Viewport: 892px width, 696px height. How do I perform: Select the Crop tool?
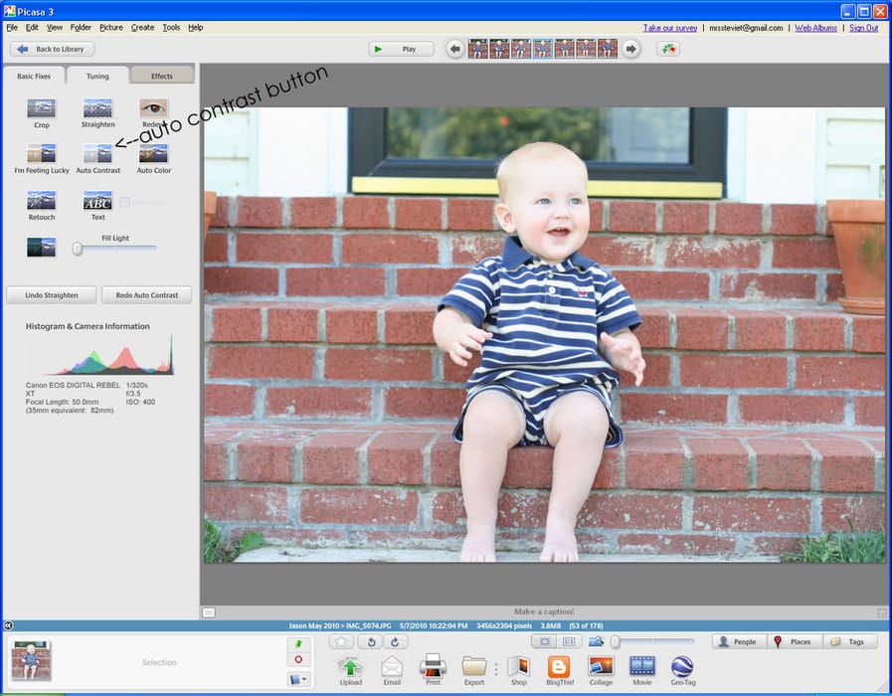(x=41, y=108)
